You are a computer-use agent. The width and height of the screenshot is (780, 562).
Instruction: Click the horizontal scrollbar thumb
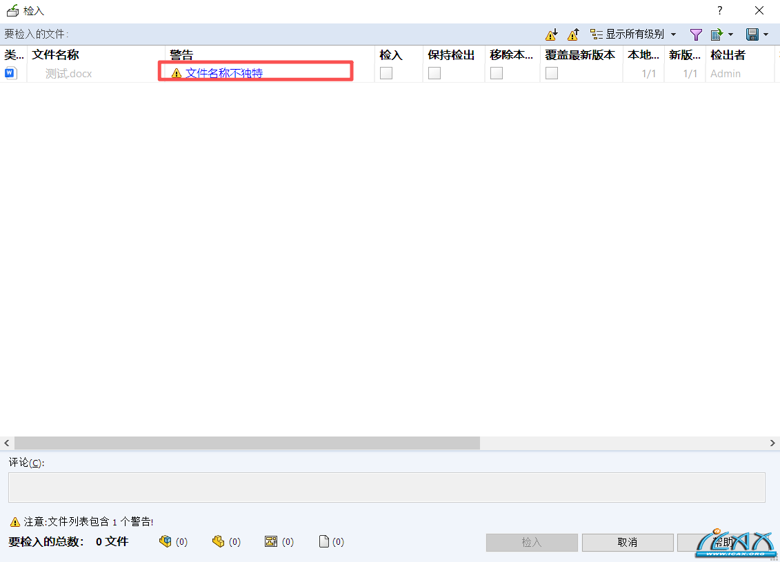[247, 443]
